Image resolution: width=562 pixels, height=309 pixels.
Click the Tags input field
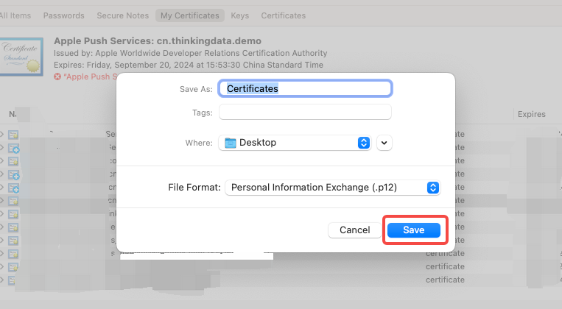(x=305, y=112)
